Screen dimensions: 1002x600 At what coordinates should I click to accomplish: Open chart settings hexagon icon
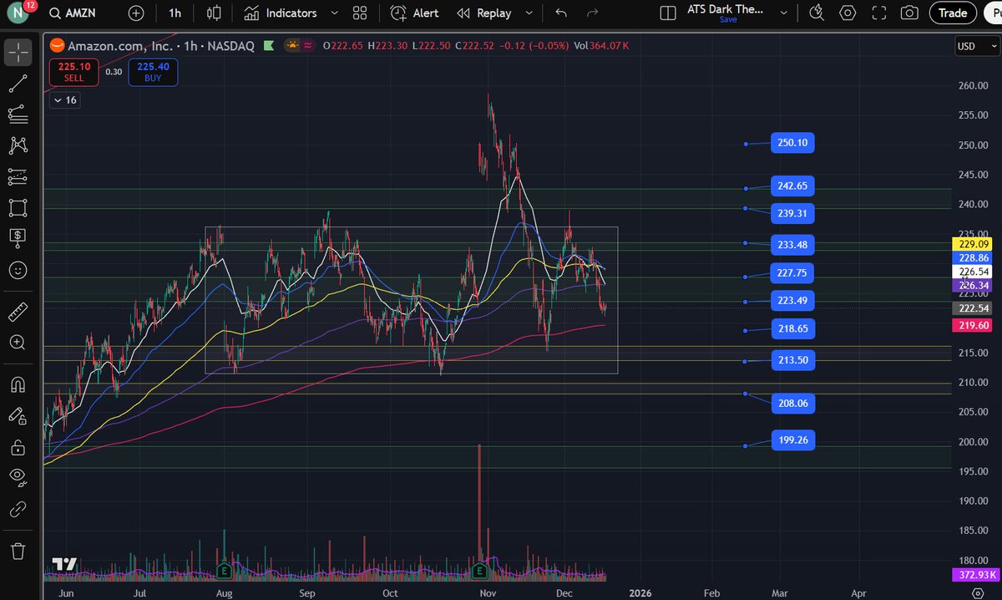tap(848, 13)
